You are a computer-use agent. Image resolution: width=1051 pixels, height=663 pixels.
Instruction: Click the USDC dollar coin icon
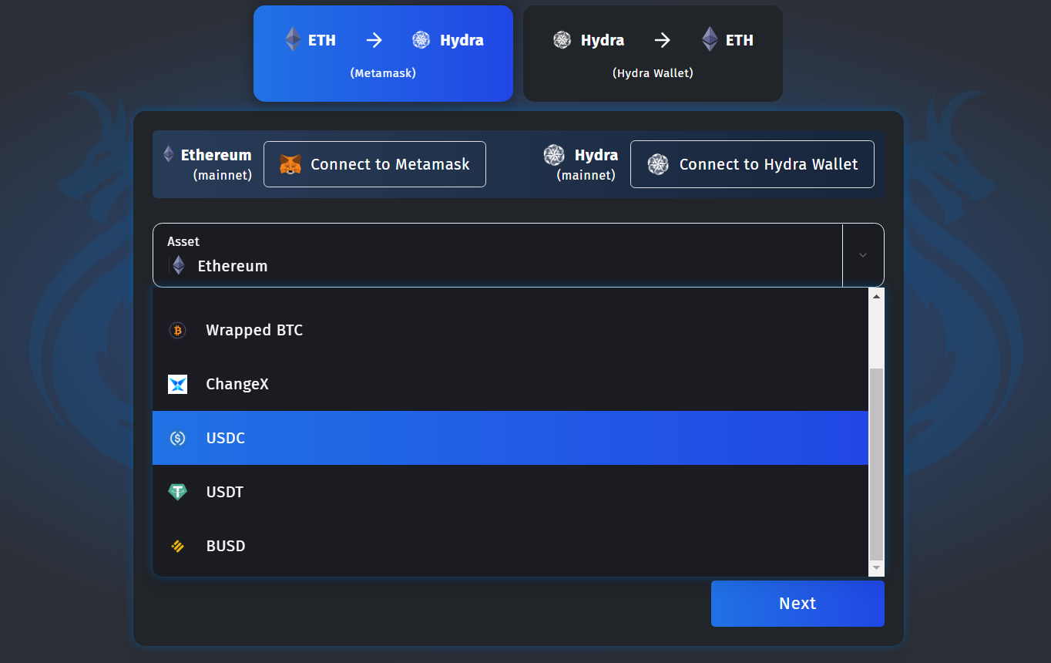coord(177,438)
